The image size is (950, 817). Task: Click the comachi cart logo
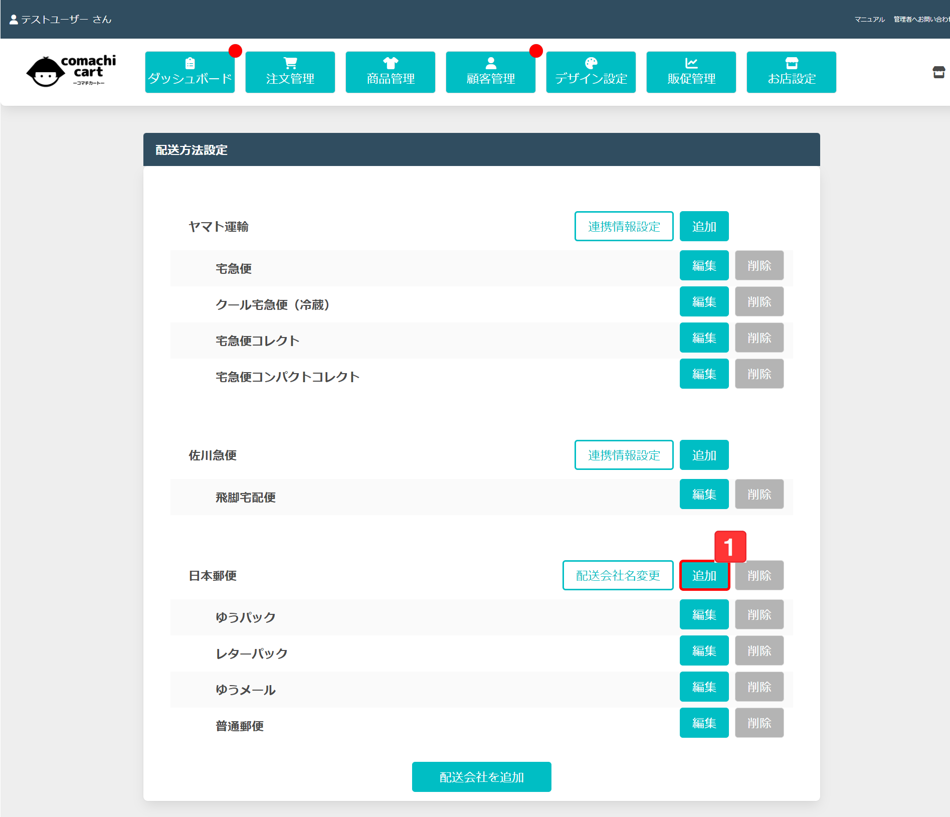click(71, 71)
